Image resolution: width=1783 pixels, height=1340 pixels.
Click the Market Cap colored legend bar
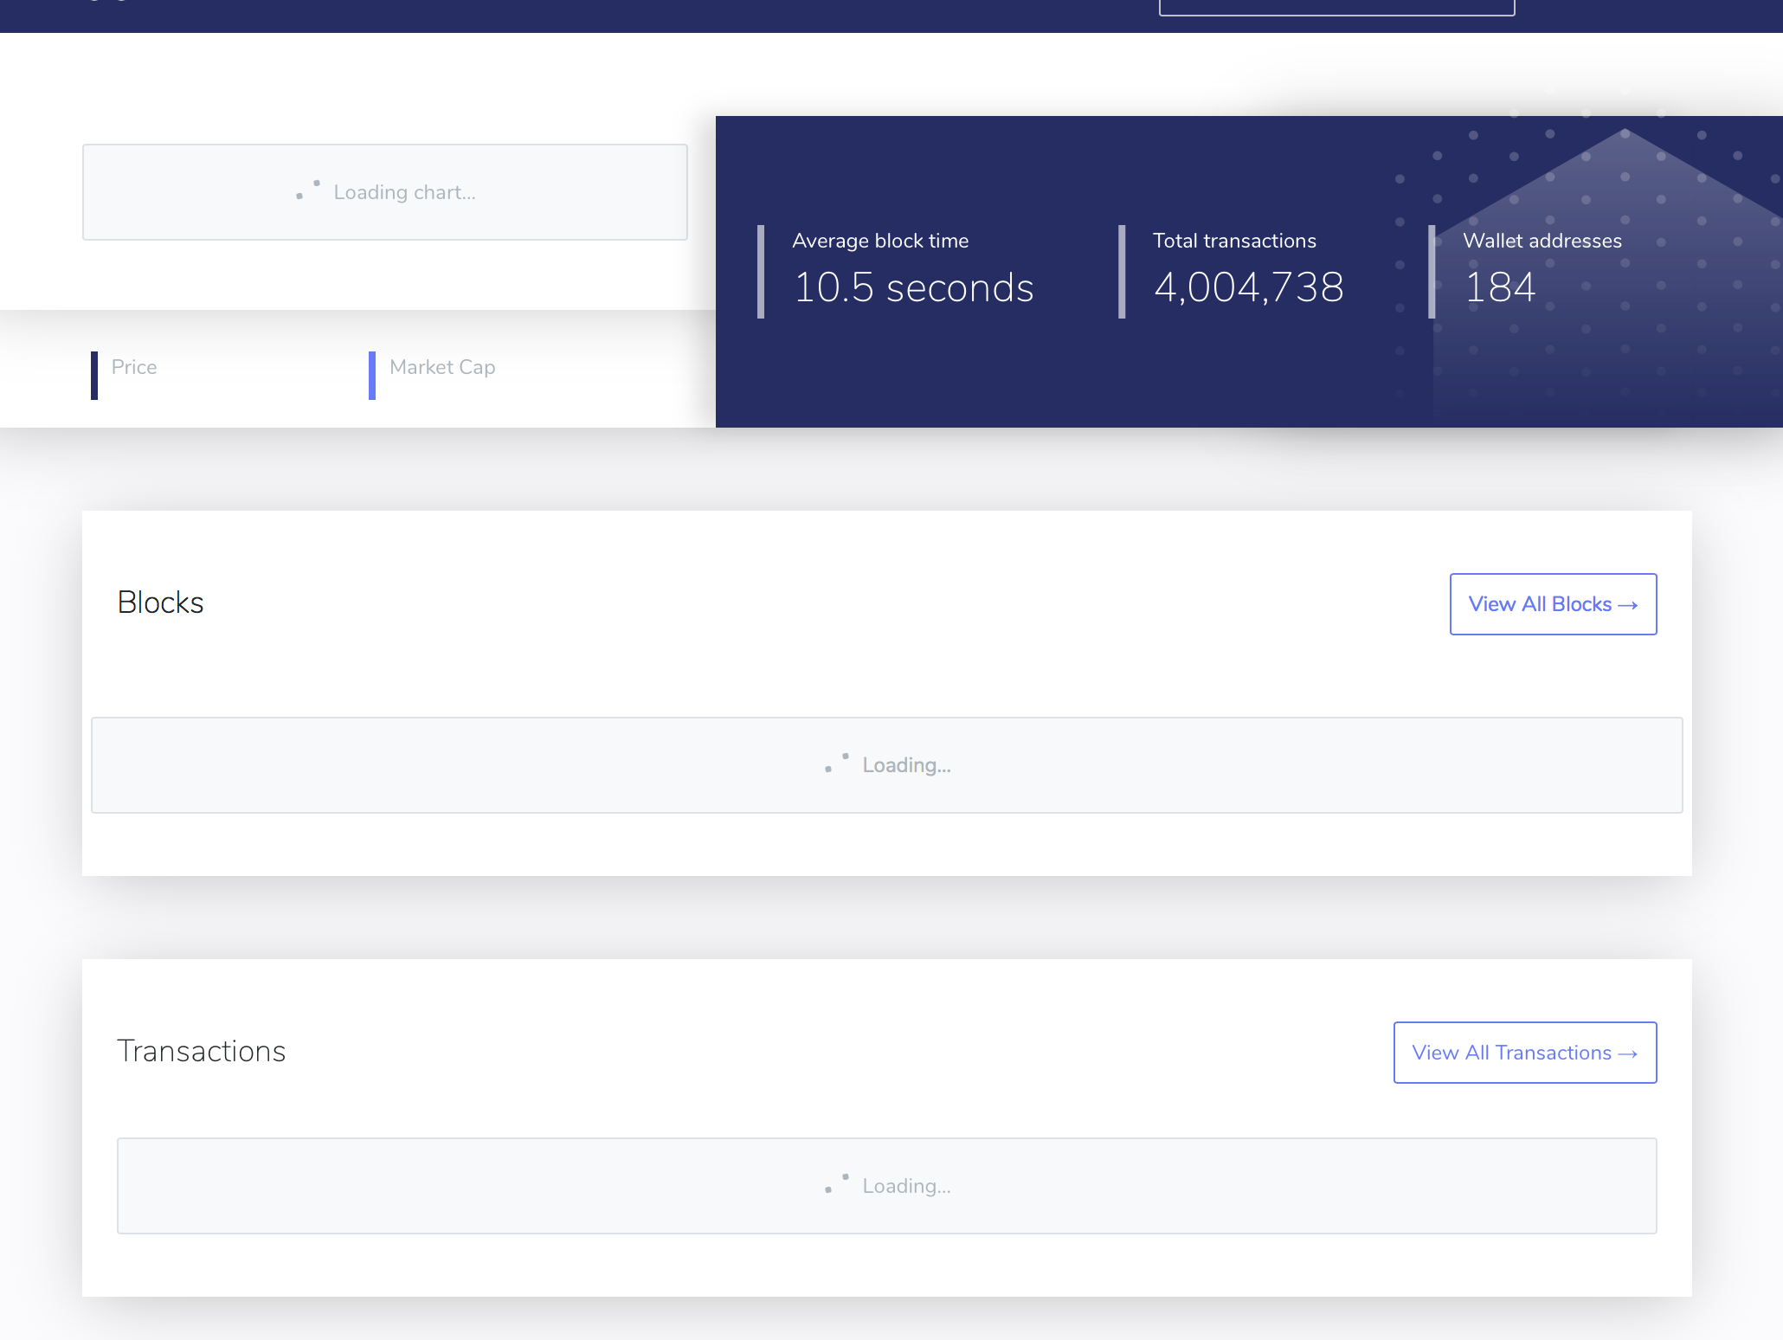tap(372, 376)
